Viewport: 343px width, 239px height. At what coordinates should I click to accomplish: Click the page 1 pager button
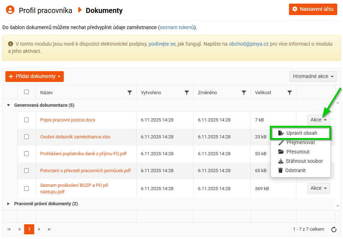pos(29,229)
